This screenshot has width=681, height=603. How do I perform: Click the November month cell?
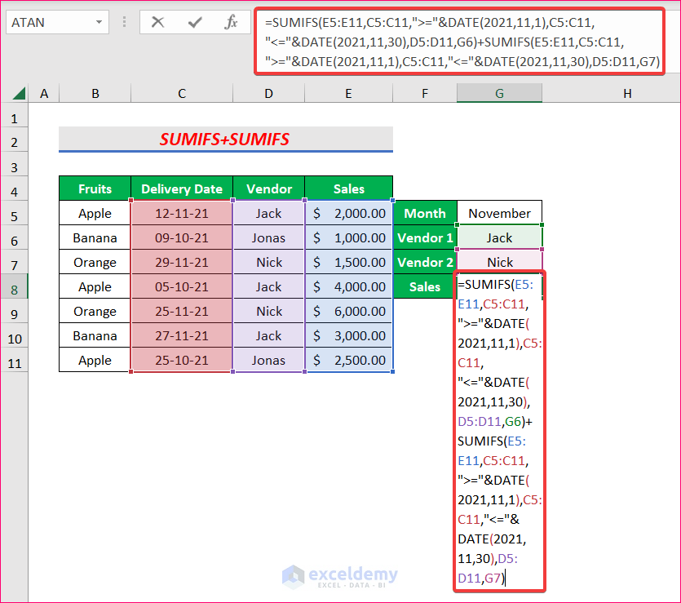(x=499, y=213)
